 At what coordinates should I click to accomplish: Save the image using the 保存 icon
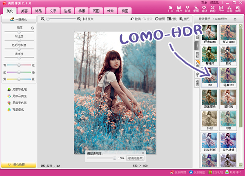[x=179, y=9]
